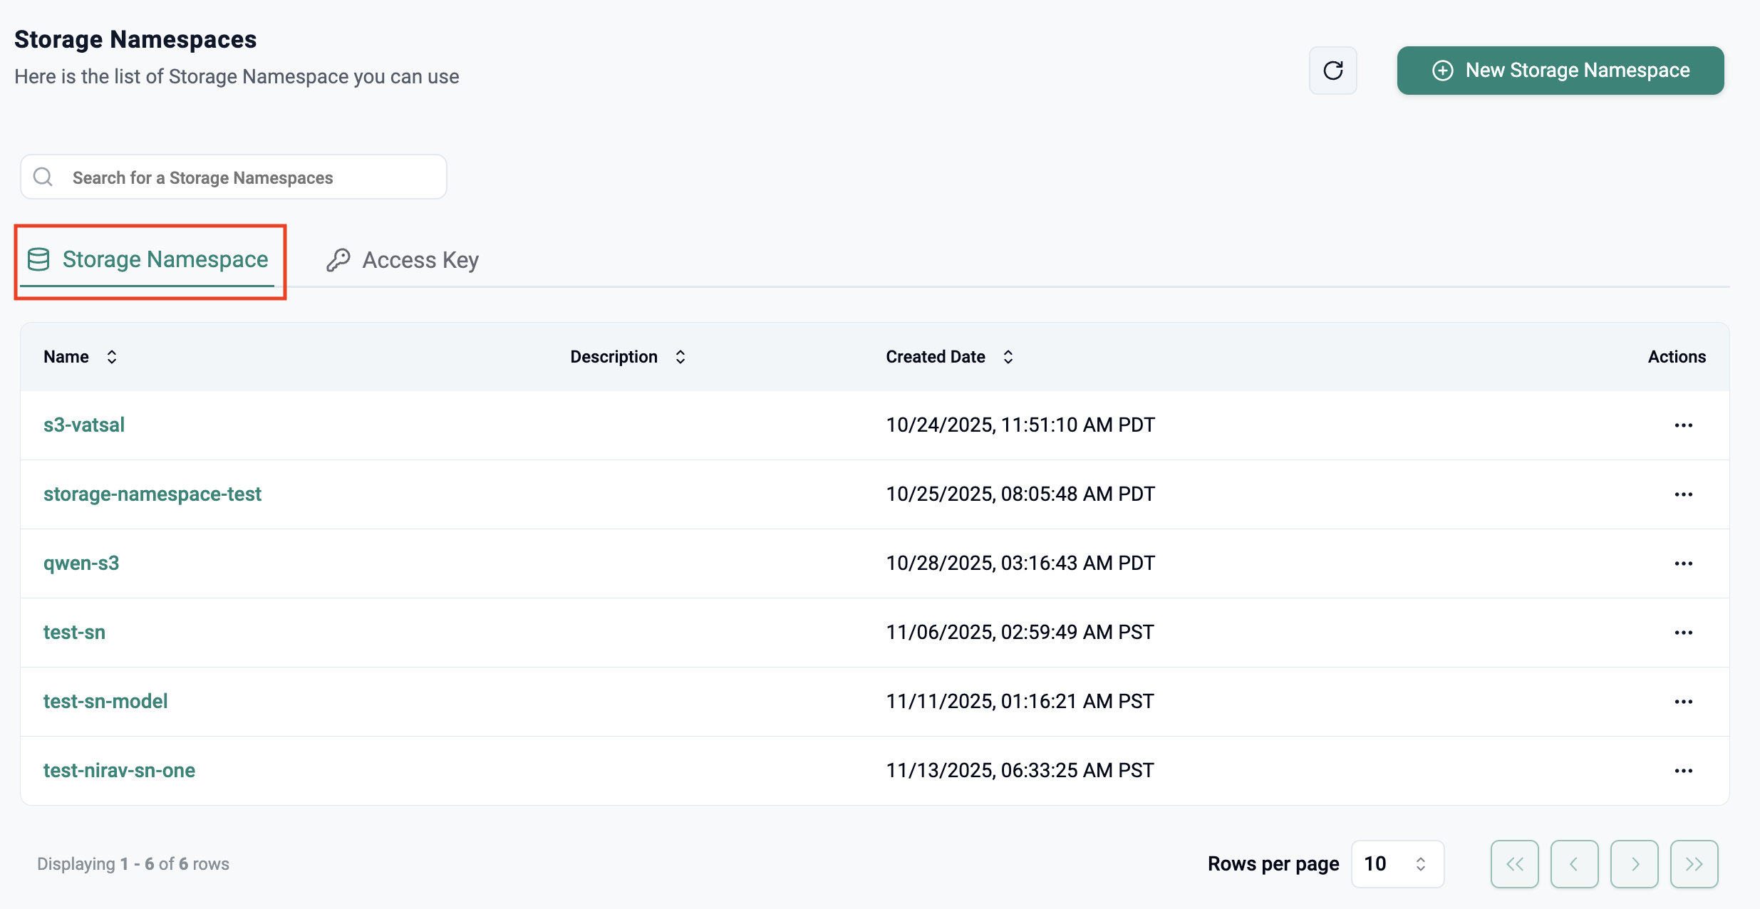
Task: Open actions menu for storage-namespace-test row
Action: [x=1683, y=494]
